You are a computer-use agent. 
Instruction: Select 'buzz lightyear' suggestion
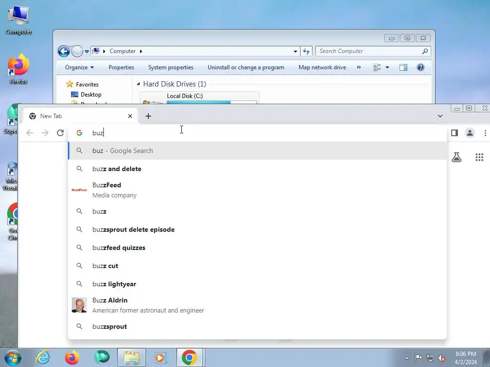point(257,284)
